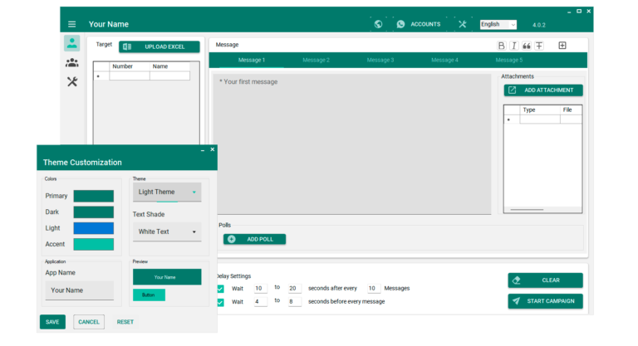Open the English language dropdown
Image resolution: width=638 pixels, height=346 pixels.
(x=498, y=24)
